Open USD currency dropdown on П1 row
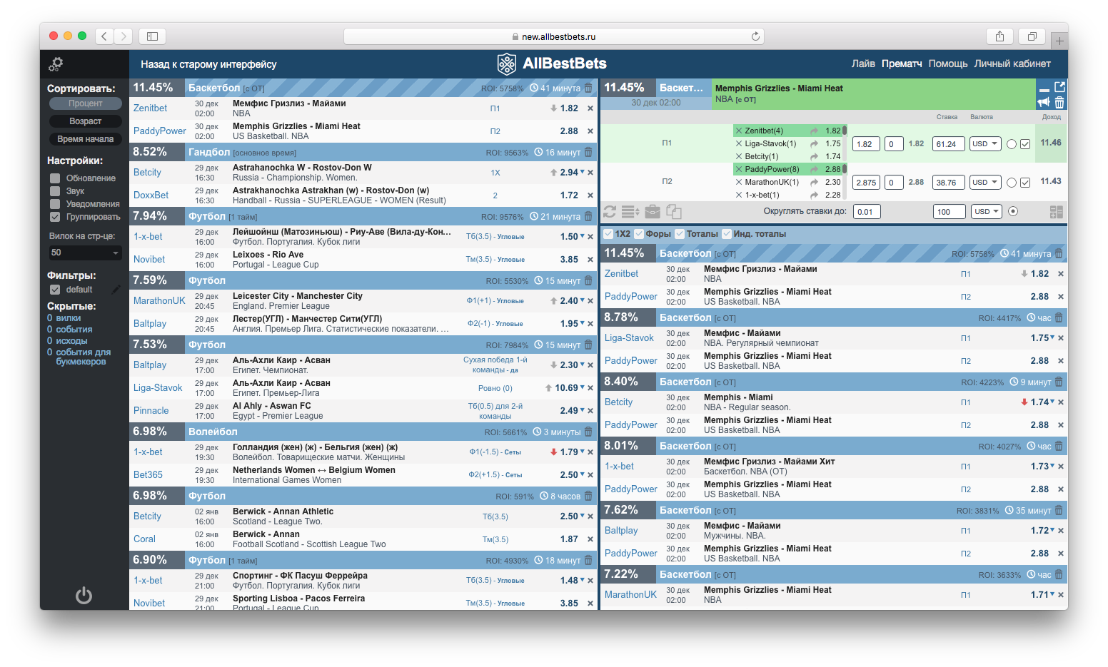This screenshot has width=1108, height=667. pyautogui.click(x=986, y=143)
